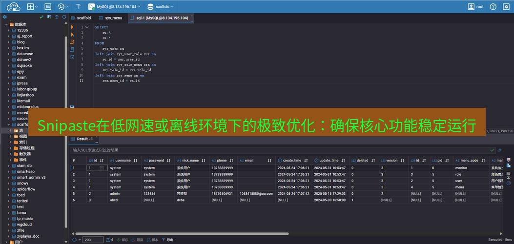Toggle sort on the username column
Screen dimensions: 514x244
[135, 161]
